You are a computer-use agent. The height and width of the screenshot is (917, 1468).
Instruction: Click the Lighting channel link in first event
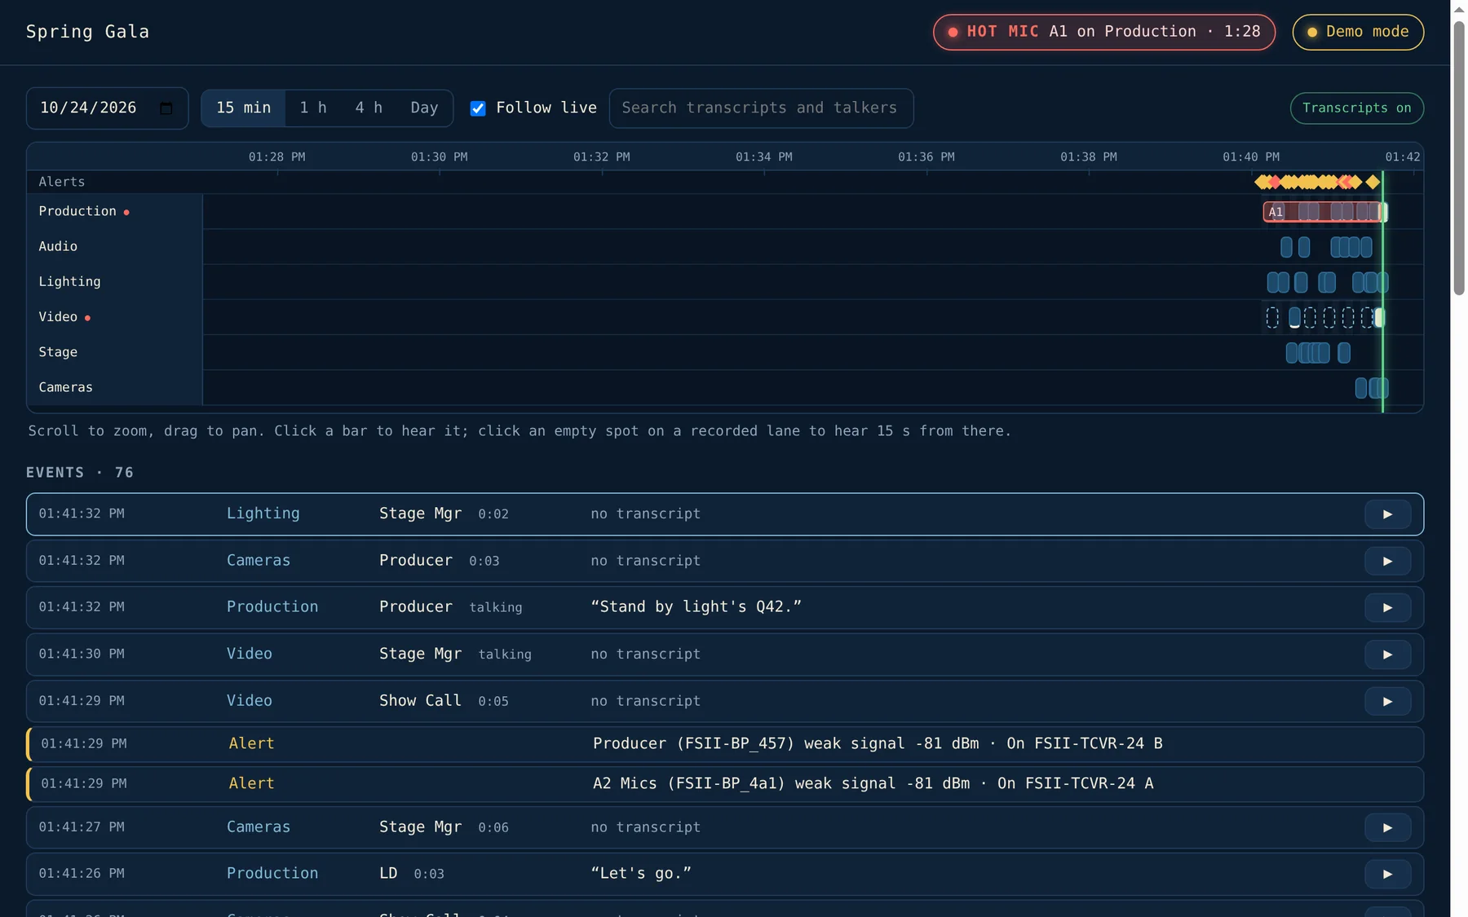[x=263, y=514]
